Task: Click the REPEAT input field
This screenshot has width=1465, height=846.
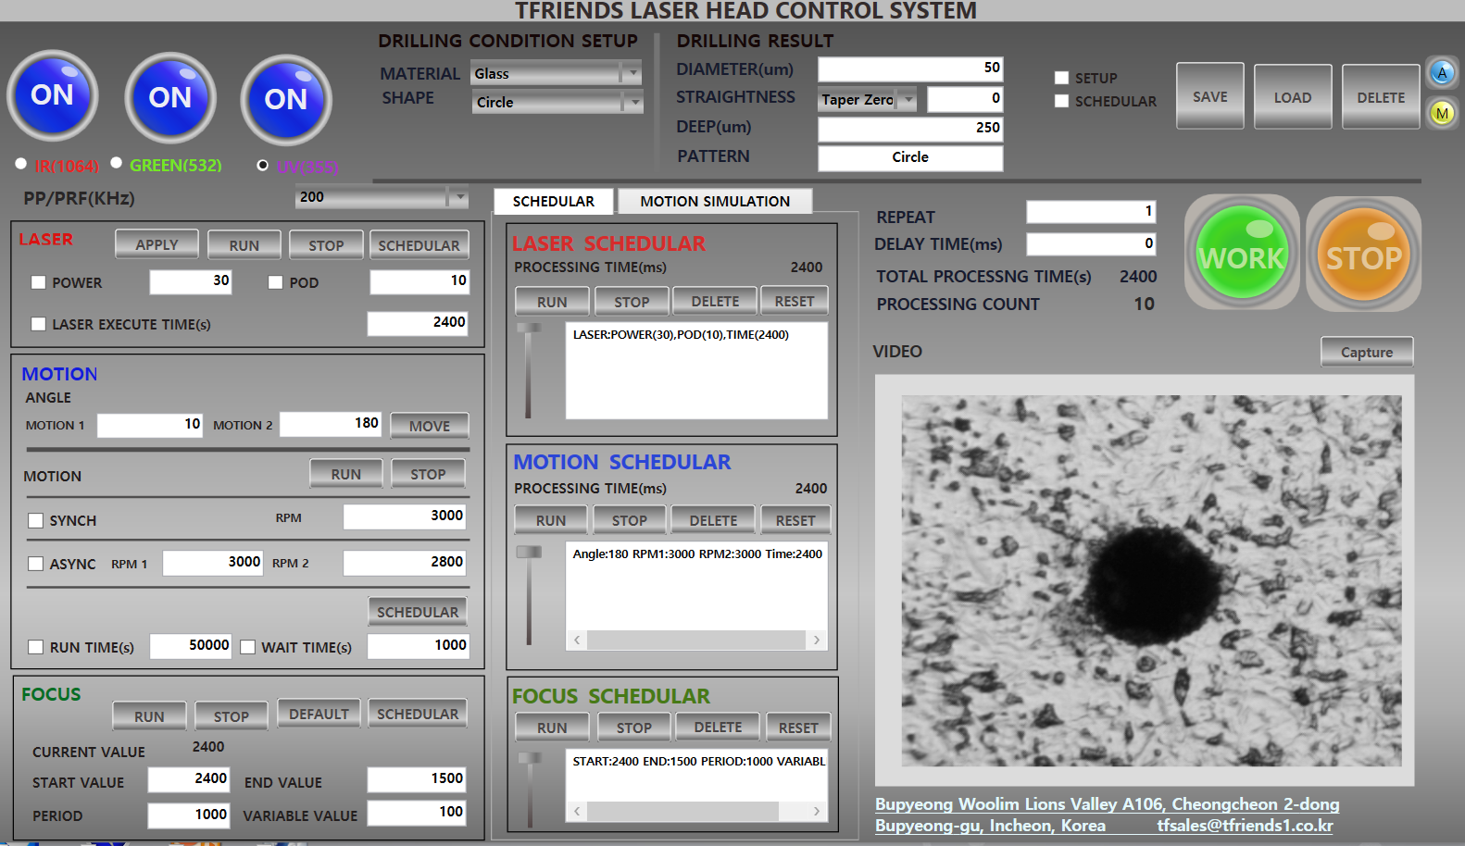Action: click(1091, 211)
